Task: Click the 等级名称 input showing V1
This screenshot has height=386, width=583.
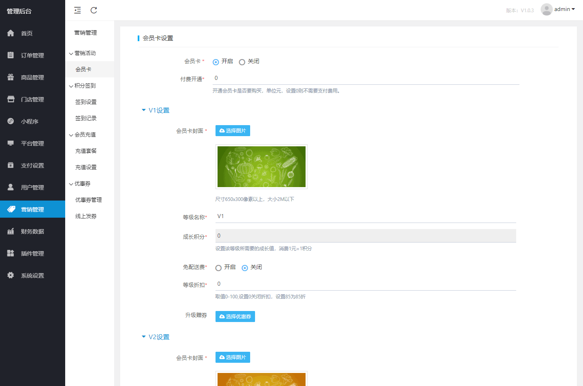Action: tap(366, 216)
